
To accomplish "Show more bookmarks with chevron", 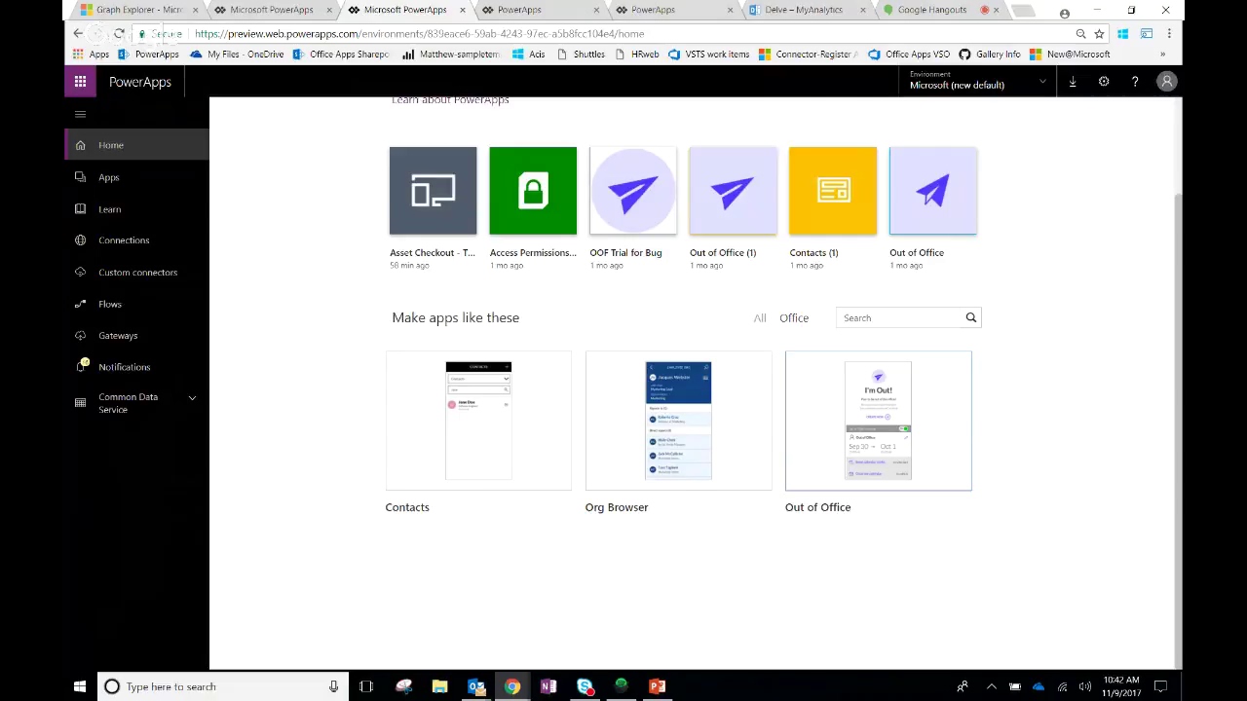I will point(1162,55).
